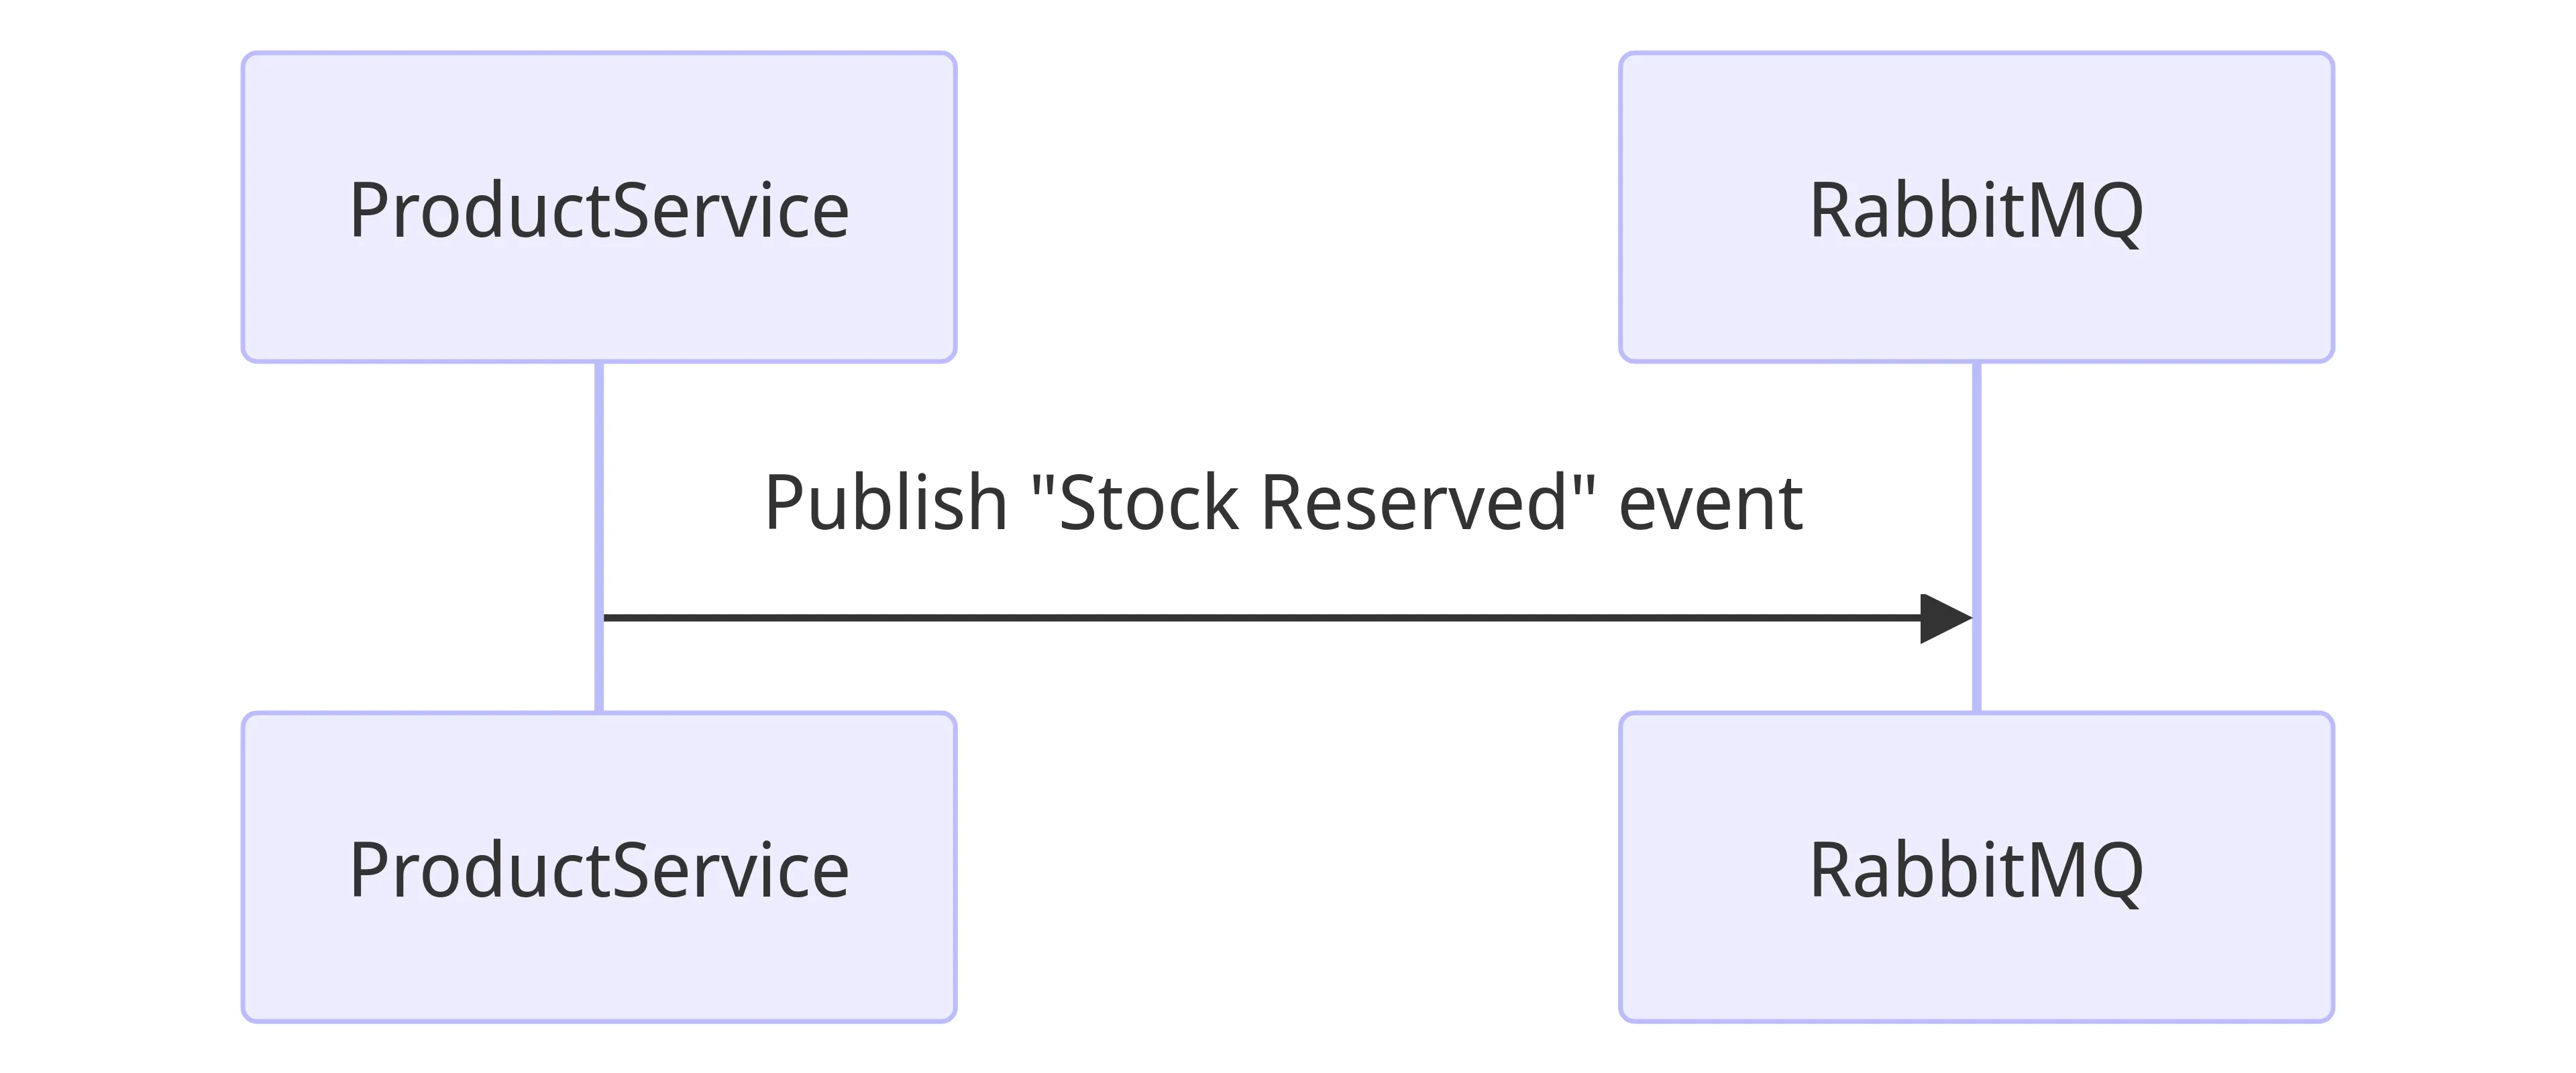
Task: Click the top ProductService participant box
Action: click(598, 207)
